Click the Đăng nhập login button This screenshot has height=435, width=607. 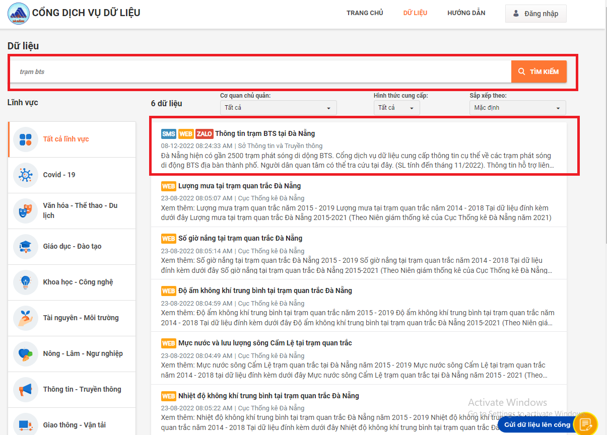pos(536,14)
